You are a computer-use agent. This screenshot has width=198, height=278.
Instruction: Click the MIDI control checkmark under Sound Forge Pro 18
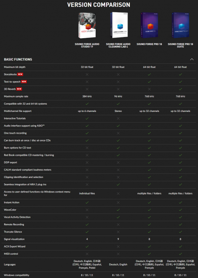coord(149,254)
